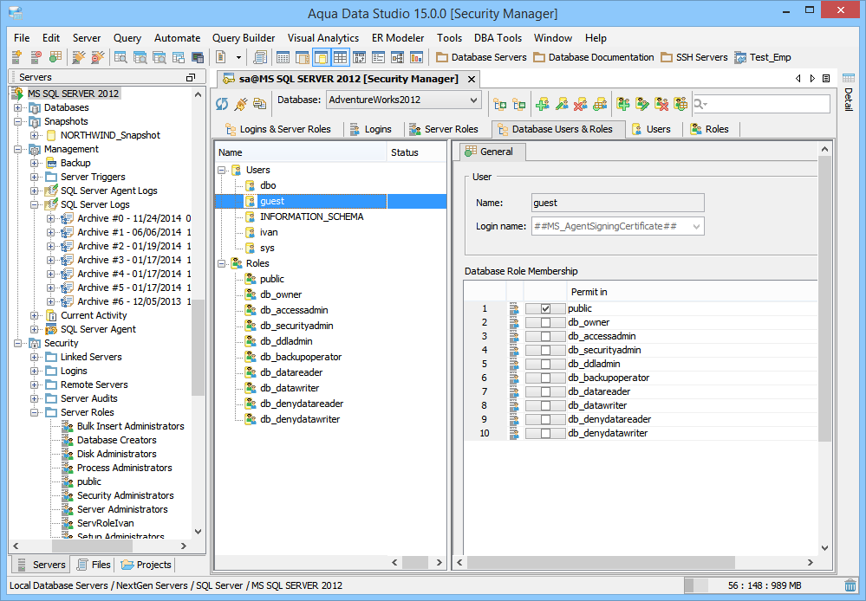The height and width of the screenshot is (601, 866).
Task: Click the script document icon in main toolbar
Action: point(259,57)
